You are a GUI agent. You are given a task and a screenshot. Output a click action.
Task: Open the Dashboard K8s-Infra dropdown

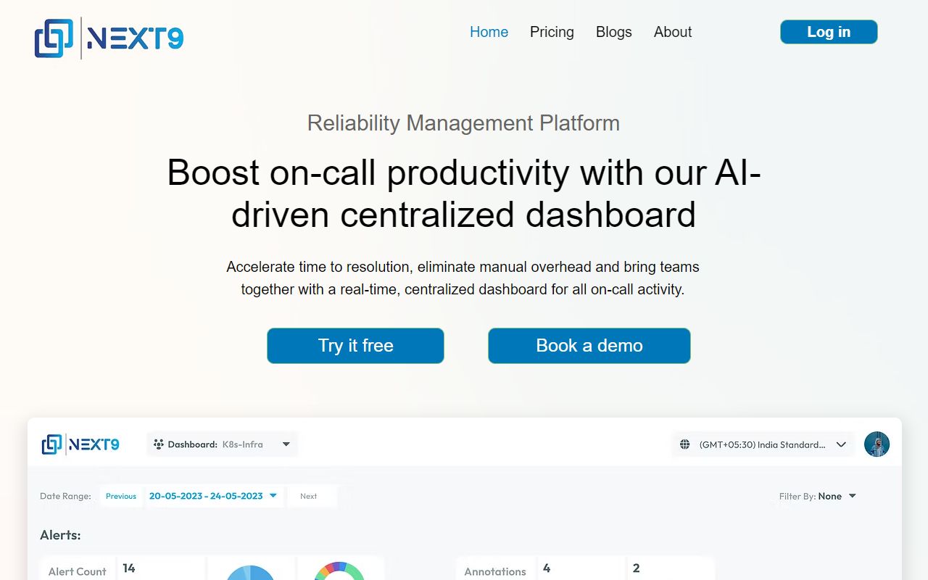(x=222, y=444)
